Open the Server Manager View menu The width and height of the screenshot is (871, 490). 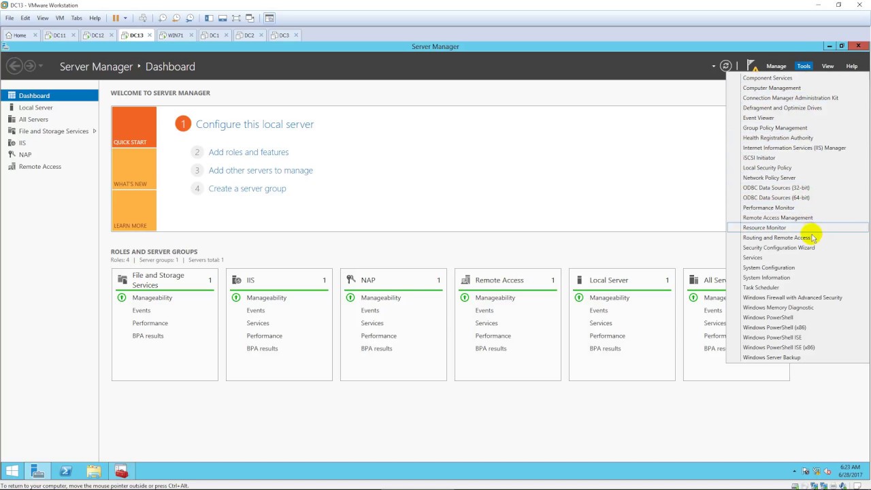coord(827,66)
